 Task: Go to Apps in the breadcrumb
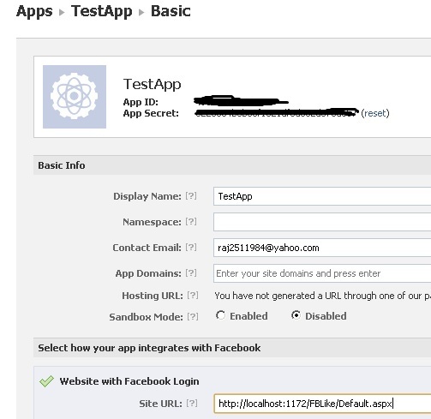pyautogui.click(x=34, y=11)
